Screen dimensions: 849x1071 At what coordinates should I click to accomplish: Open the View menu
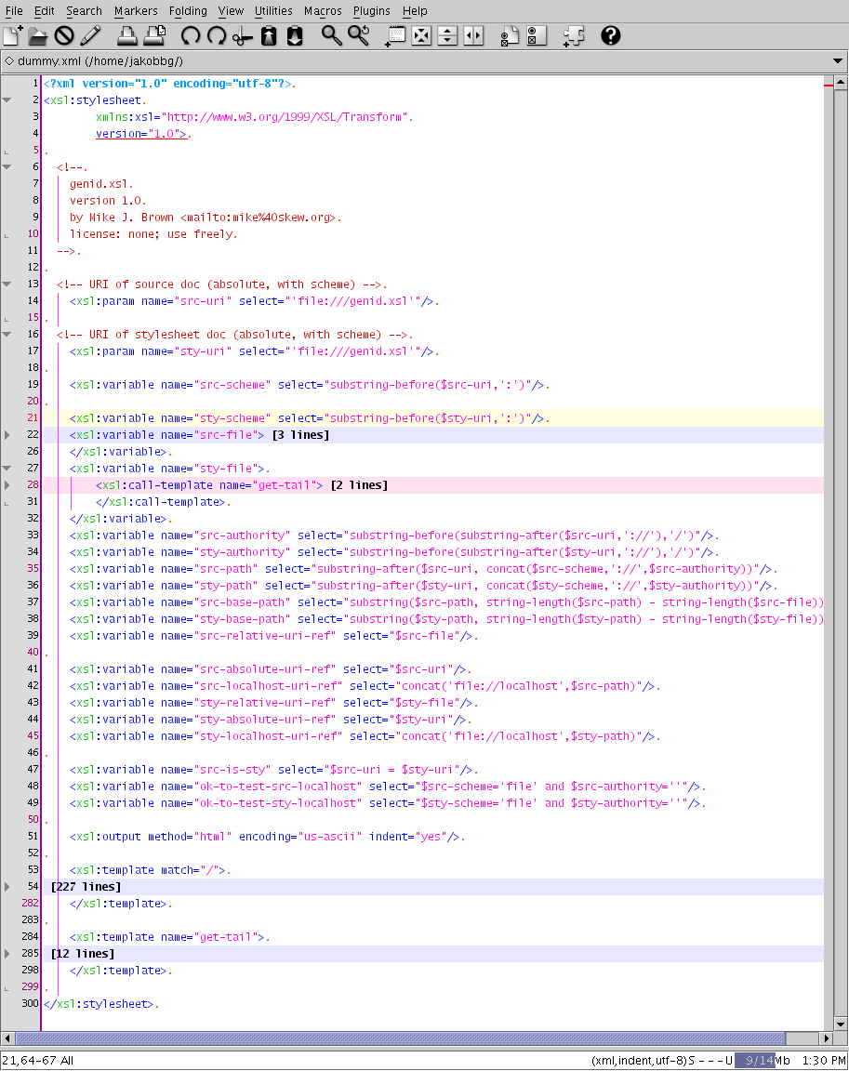[x=231, y=11]
